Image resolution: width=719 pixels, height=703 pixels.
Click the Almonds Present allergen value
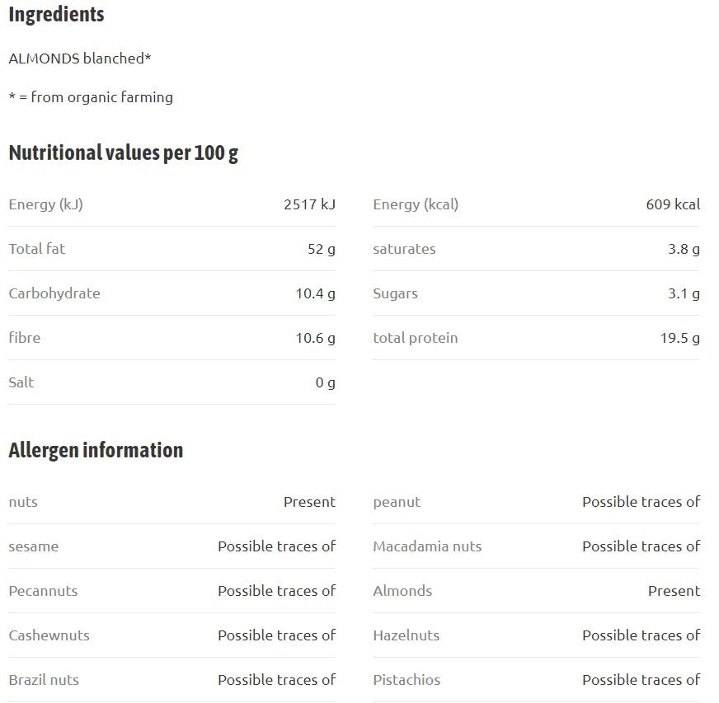tap(674, 591)
